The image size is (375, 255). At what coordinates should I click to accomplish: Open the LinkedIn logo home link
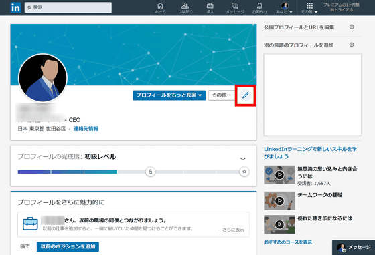tap(15, 7)
